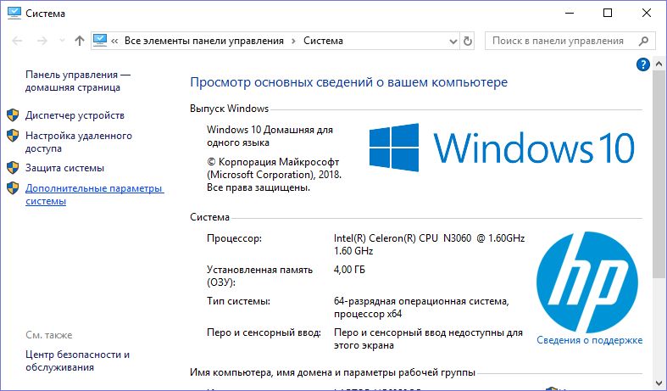This screenshot has height=391, width=667.
Task: Click the scrollbar up arrow
Action: click(659, 64)
